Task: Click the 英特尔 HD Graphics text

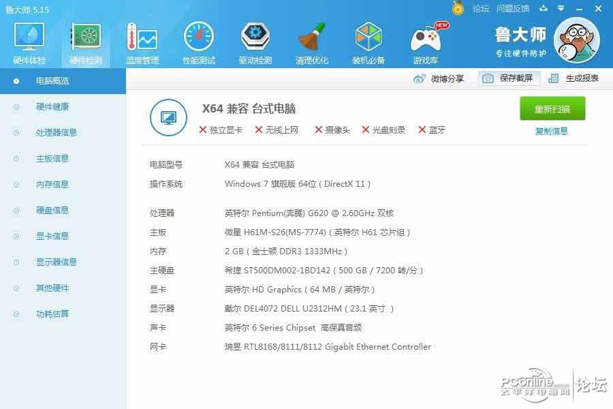Action: pos(300,290)
